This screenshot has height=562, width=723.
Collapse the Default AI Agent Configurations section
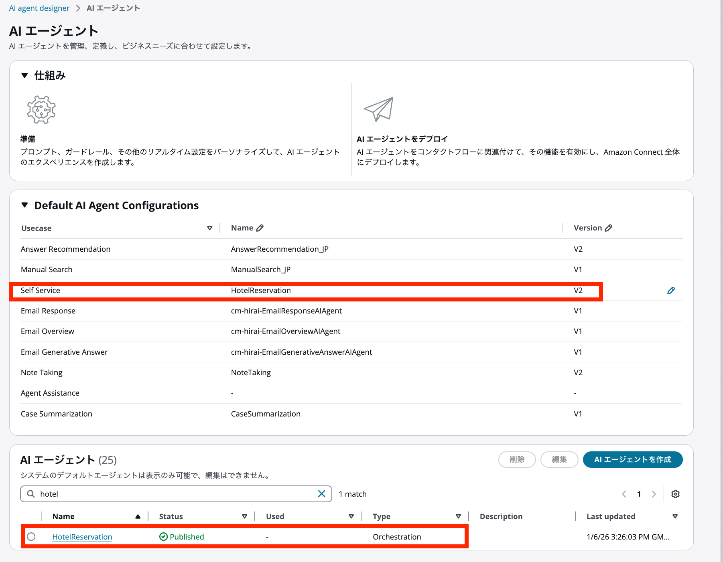coord(25,205)
